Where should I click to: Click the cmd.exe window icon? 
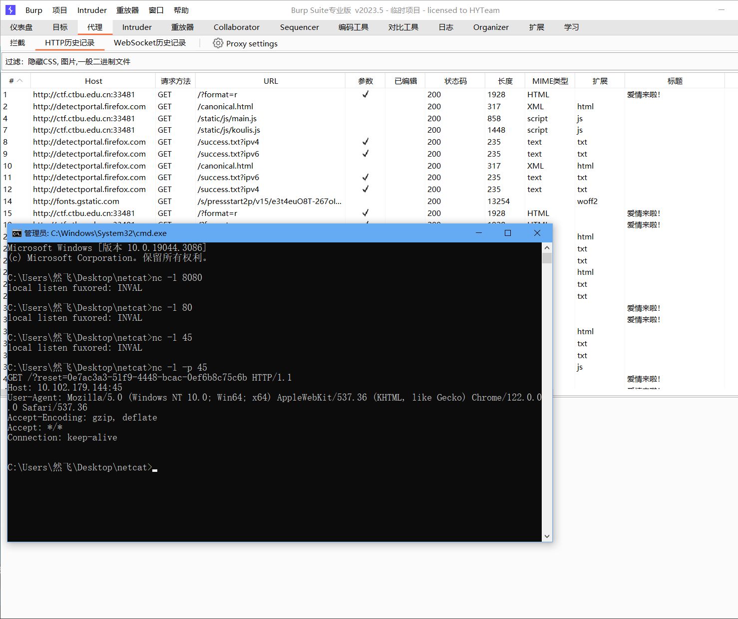(17, 233)
